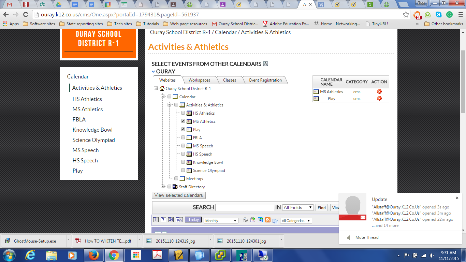Check the Science Olympiad calendar checkbox
466x262 pixels.
pyautogui.click(x=183, y=170)
